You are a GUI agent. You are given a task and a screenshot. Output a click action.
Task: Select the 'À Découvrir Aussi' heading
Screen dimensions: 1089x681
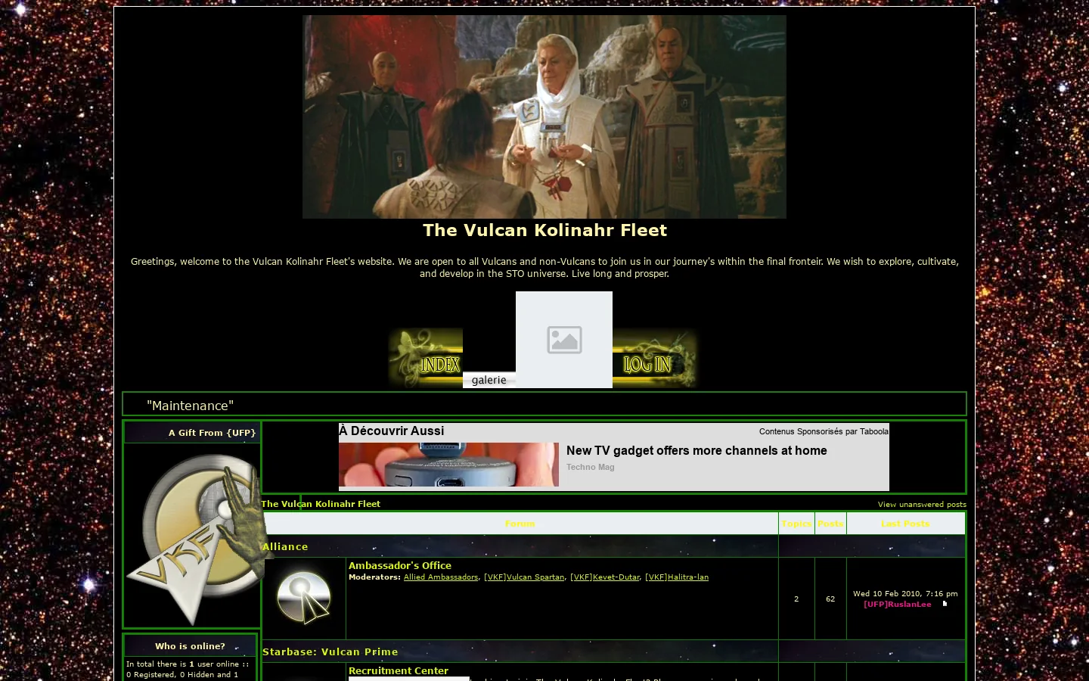[392, 431]
